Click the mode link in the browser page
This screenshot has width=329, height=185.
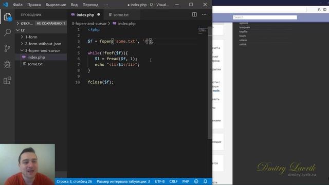(x=216, y=90)
